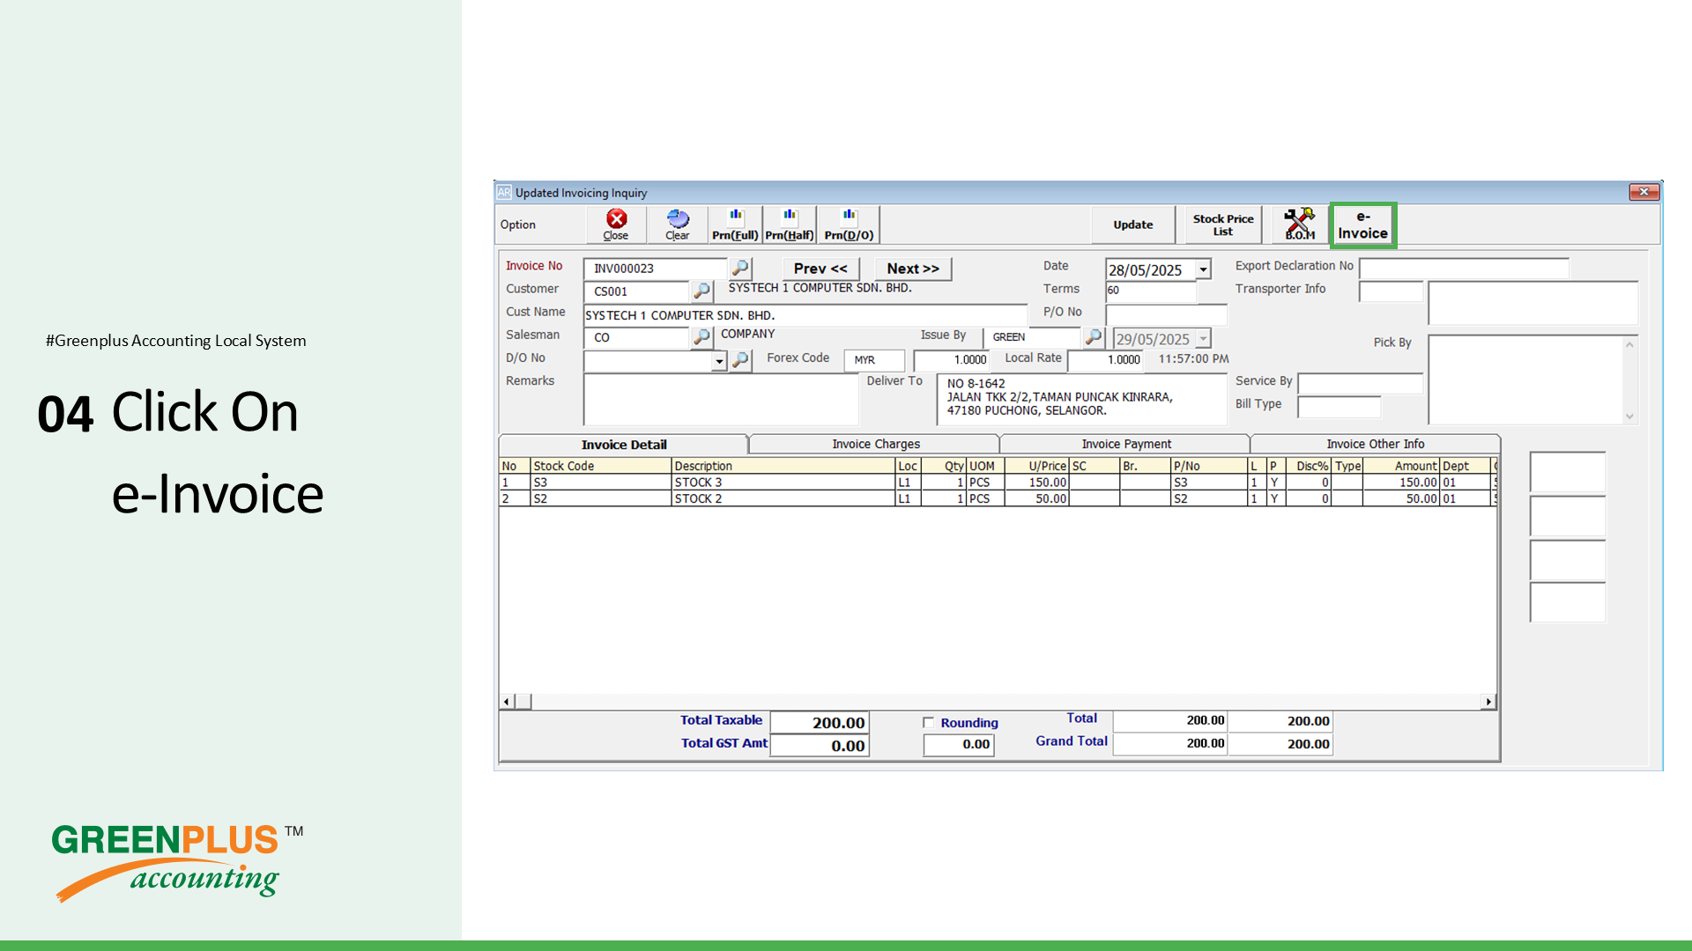
Task: Open the disabled 29/05/2025 date dropdown
Action: tap(1203, 338)
